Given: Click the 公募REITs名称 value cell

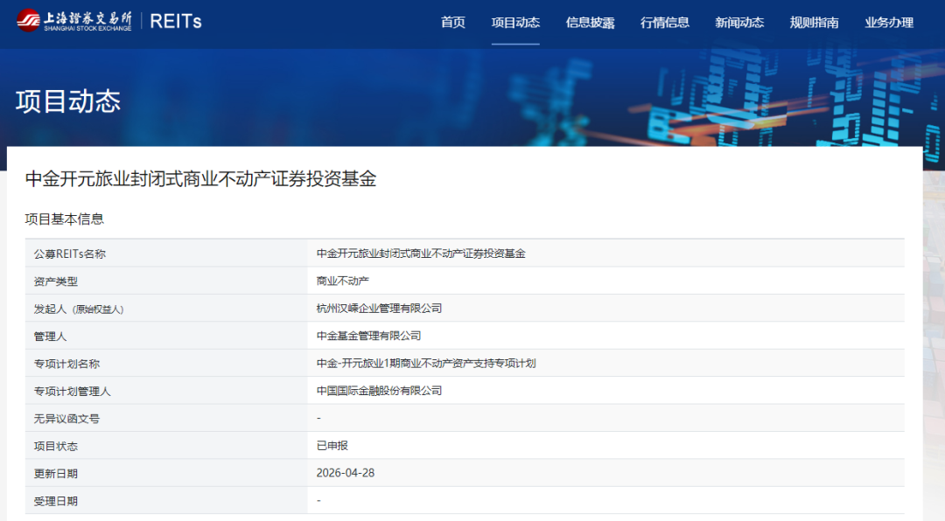Looking at the screenshot, I should 421,254.
